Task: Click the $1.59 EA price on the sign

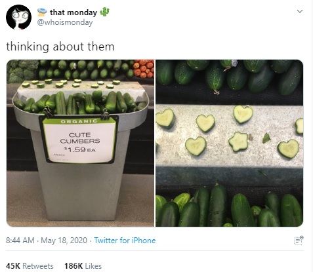Action: [x=80, y=149]
